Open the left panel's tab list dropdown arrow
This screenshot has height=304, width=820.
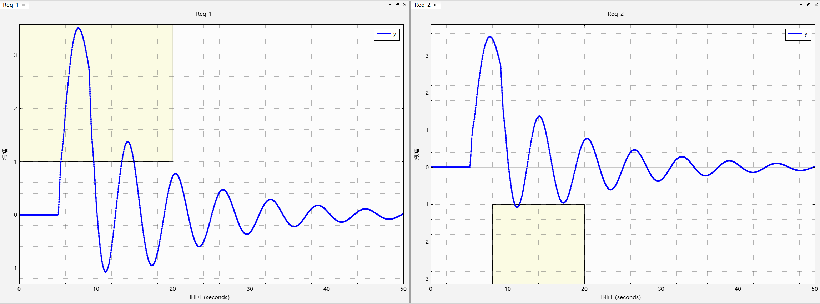390,5
